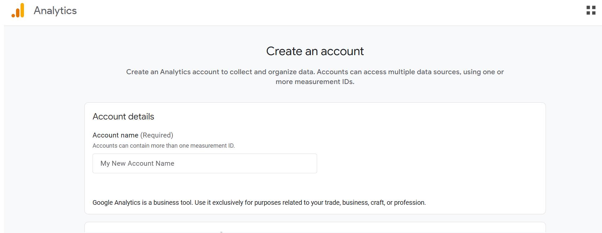Click the Account details section heading
This screenshot has height=233, width=602.
click(x=123, y=116)
